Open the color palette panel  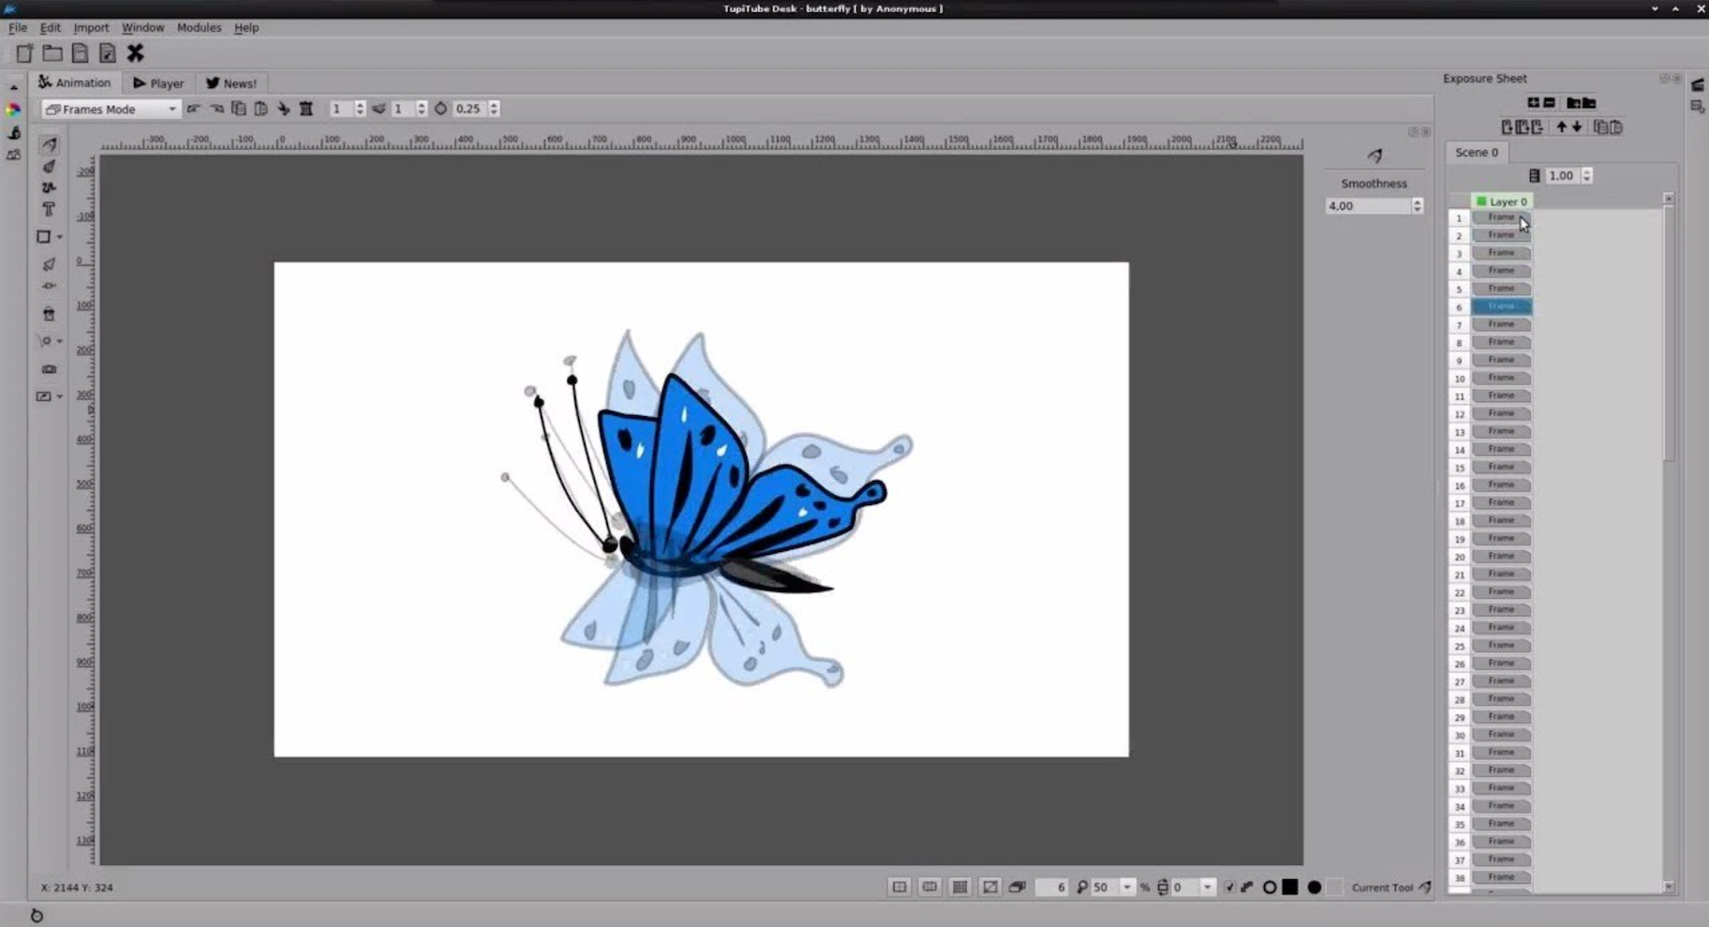click(13, 110)
